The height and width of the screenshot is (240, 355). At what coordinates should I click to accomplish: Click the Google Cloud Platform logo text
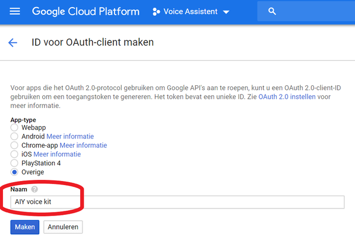point(85,12)
